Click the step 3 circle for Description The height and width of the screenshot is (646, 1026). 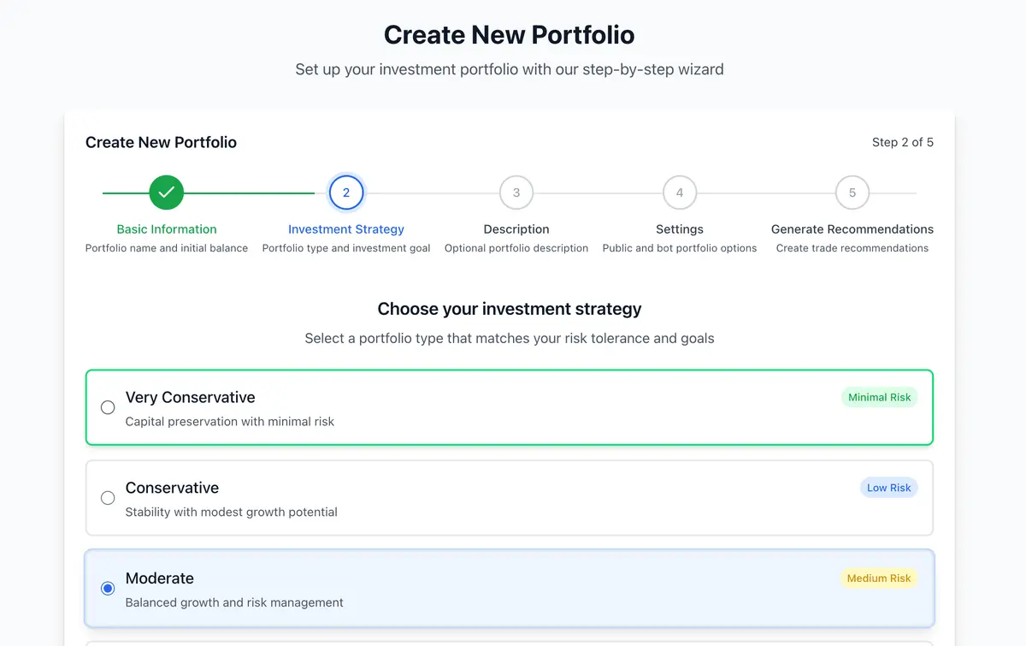tap(516, 192)
